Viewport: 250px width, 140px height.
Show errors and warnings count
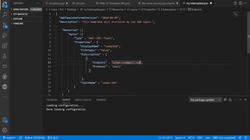pyautogui.click(x=53, y=138)
